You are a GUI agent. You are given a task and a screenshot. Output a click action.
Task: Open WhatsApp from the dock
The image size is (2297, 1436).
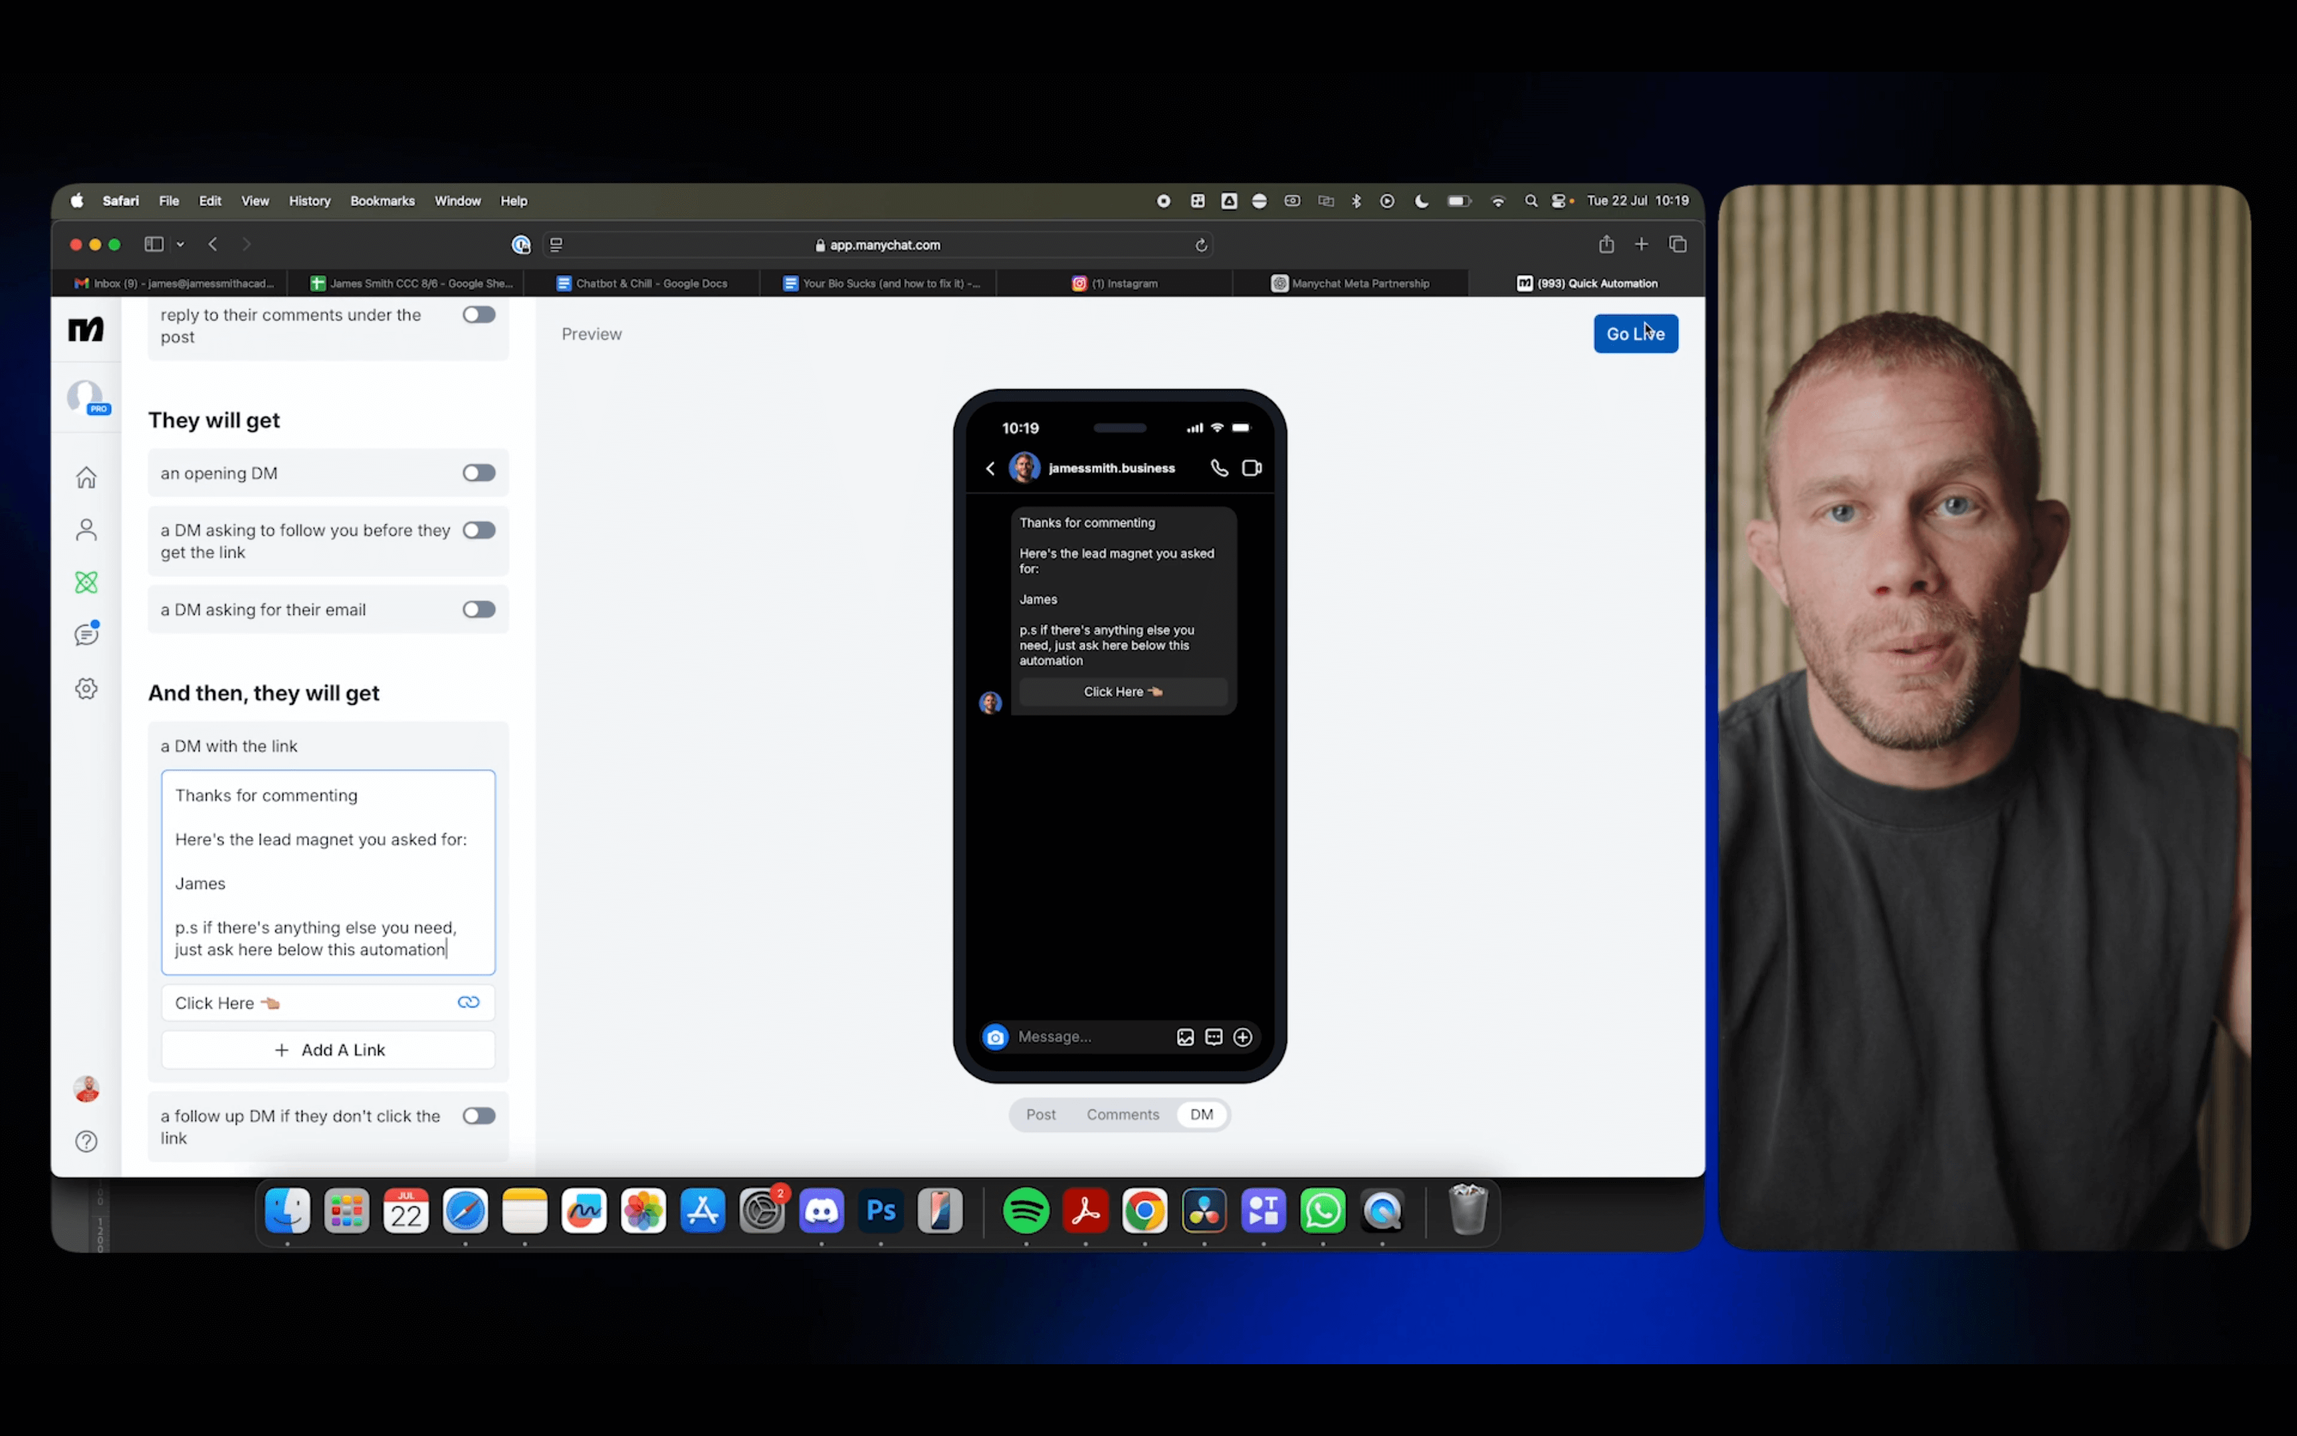pyautogui.click(x=1322, y=1211)
